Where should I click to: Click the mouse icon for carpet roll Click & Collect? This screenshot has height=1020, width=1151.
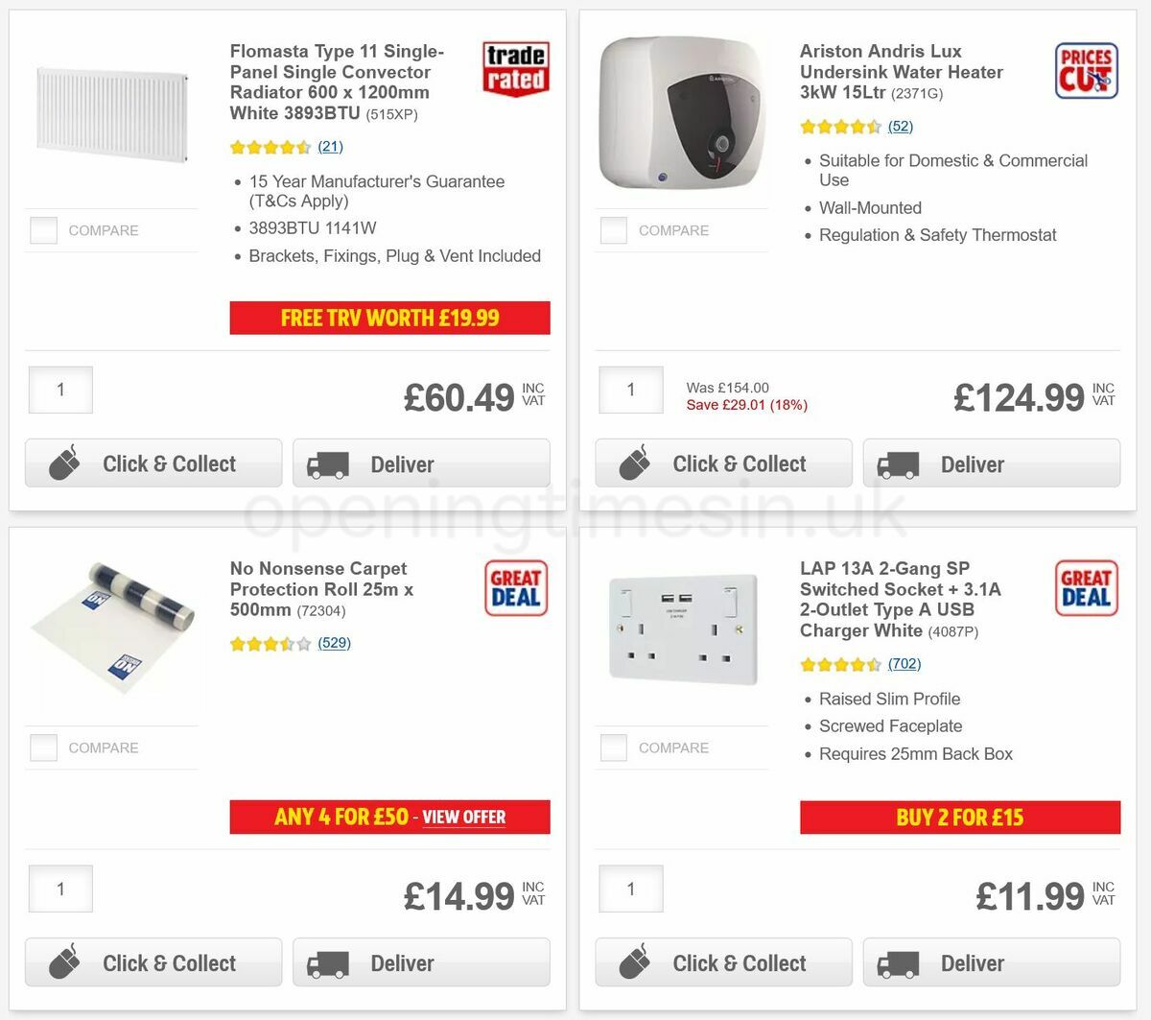pyautogui.click(x=63, y=962)
